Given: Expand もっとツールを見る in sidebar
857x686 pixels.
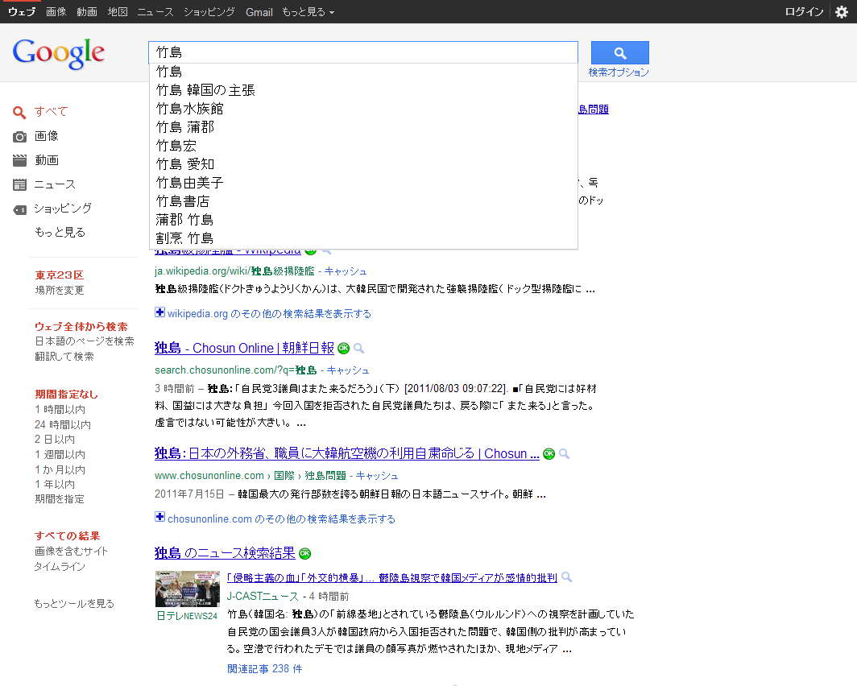Looking at the screenshot, I should click(74, 604).
